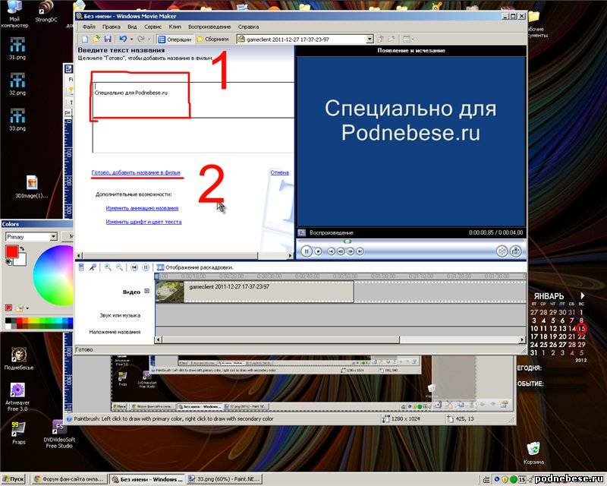The image size is (607, 486).
Task: Open the Клип menu
Action: click(x=175, y=27)
